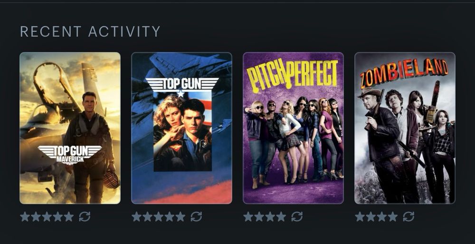The image size is (475, 244).
Task: Click the rewatch icon under Pitch Perfect
Action: coord(297,217)
